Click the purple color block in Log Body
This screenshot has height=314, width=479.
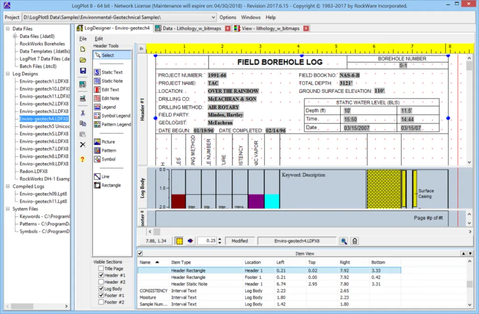pyautogui.click(x=256, y=201)
